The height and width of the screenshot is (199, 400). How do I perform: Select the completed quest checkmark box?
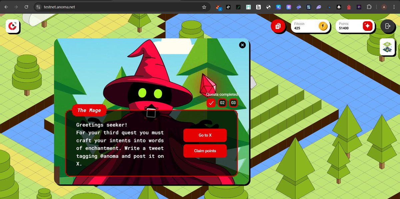pyautogui.click(x=211, y=103)
